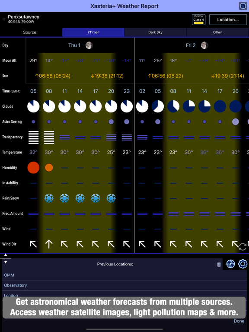Tap the 32° temperature value

click(x=33, y=152)
